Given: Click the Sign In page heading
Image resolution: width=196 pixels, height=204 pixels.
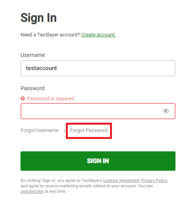Looking at the screenshot, I should coord(38,18).
